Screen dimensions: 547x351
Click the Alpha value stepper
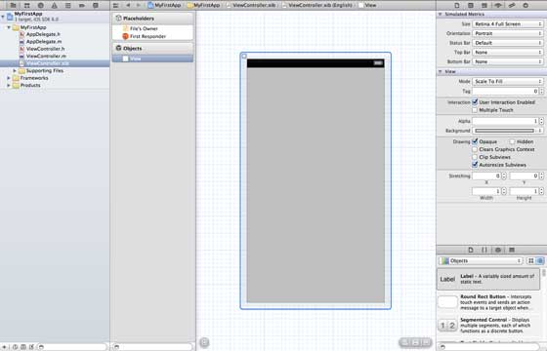pos(541,121)
